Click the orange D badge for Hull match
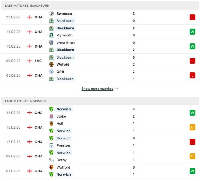 point(192,127)
